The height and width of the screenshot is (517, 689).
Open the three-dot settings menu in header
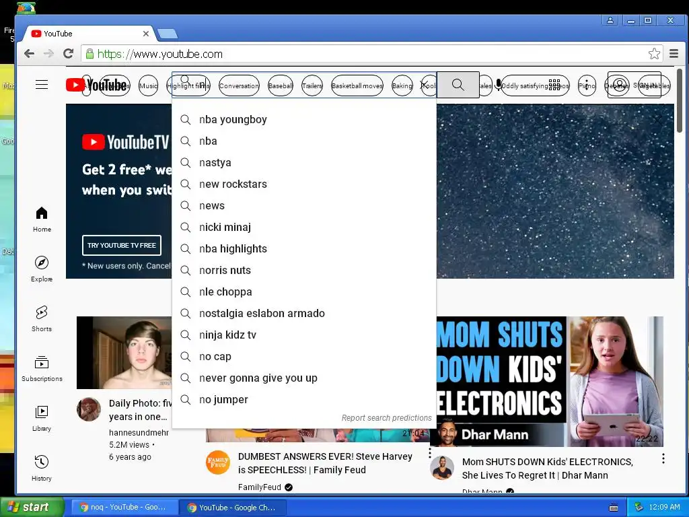(x=587, y=85)
